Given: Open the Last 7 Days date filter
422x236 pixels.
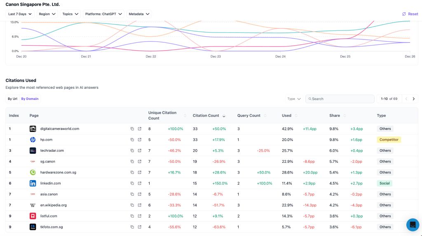Looking at the screenshot, I should 20,14.
